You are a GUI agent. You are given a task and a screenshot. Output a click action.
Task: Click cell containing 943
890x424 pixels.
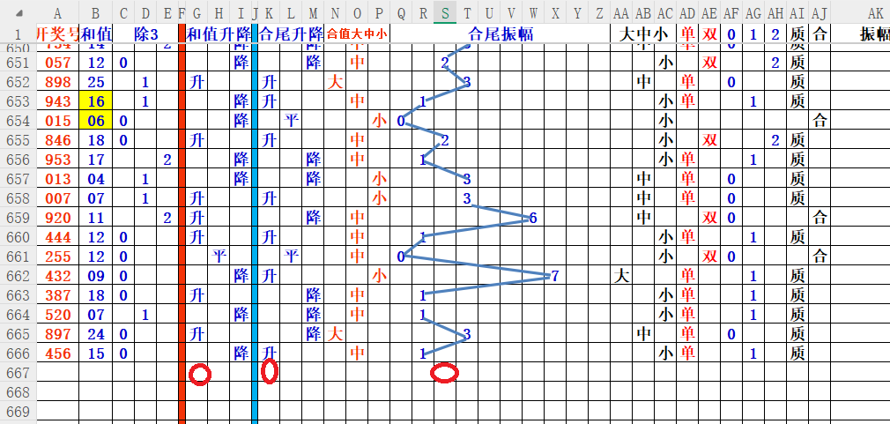(58, 101)
